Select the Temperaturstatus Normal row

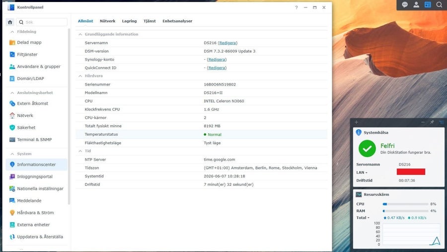click(201, 134)
